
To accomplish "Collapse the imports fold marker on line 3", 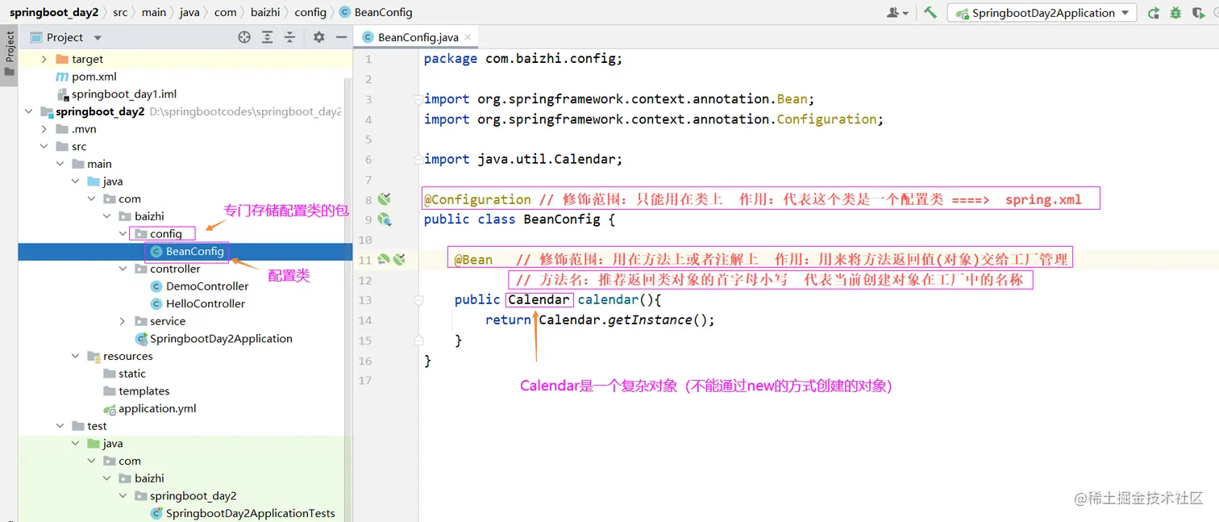I will (x=418, y=98).
